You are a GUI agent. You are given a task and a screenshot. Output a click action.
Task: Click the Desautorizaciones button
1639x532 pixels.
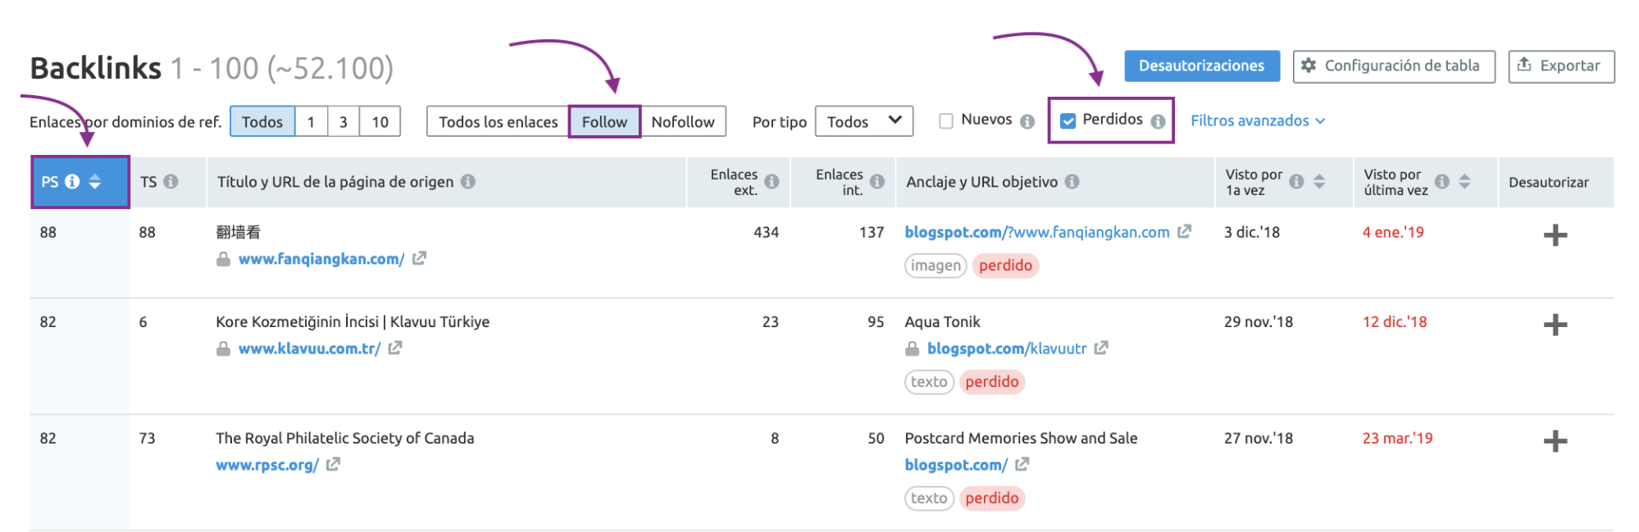1202,66
